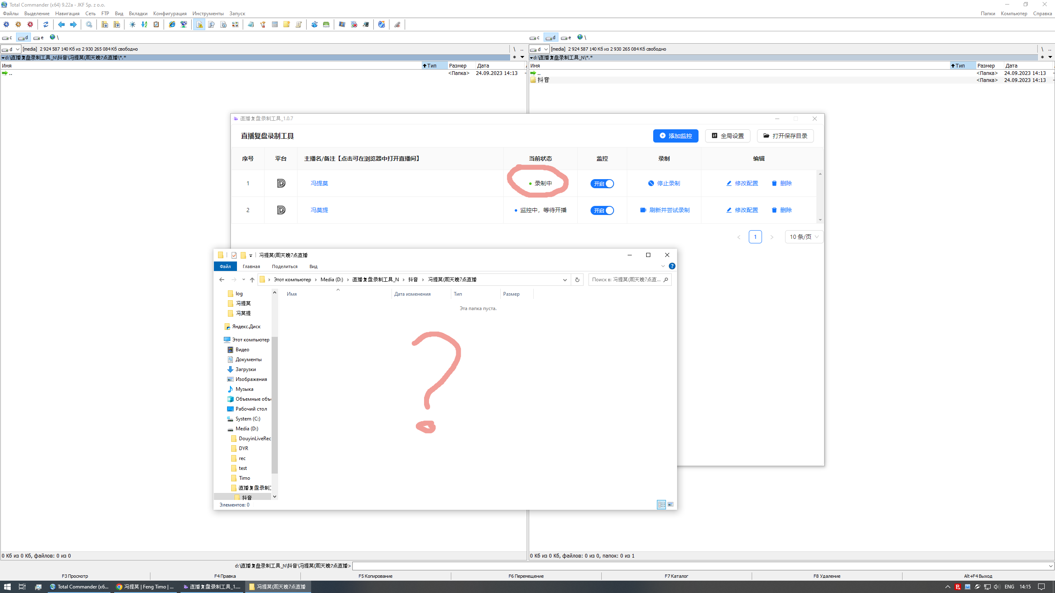Open the Конфигурация menu in Total Commander
This screenshot has width=1055, height=593.
[x=169, y=13]
